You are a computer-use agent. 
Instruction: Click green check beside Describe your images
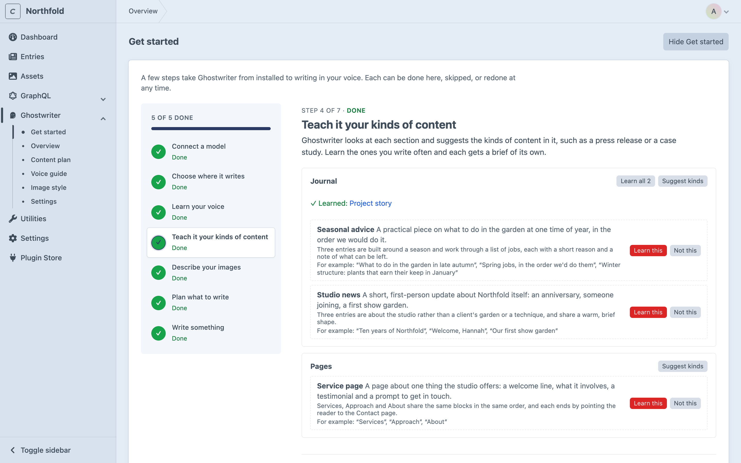tap(158, 273)
